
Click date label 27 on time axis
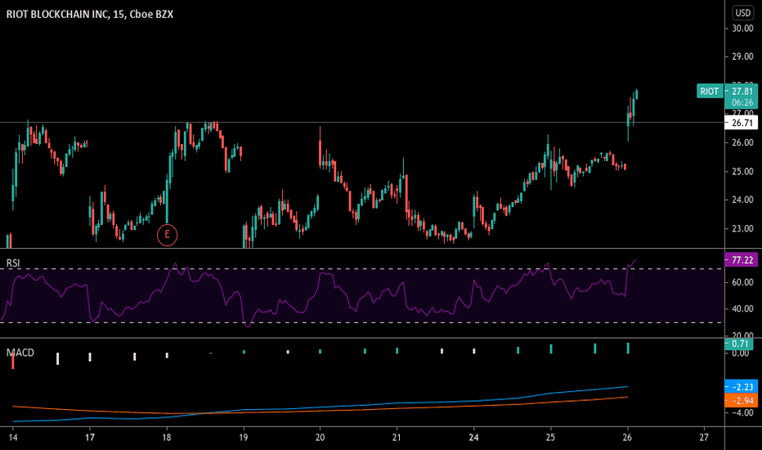coord(704,438)
